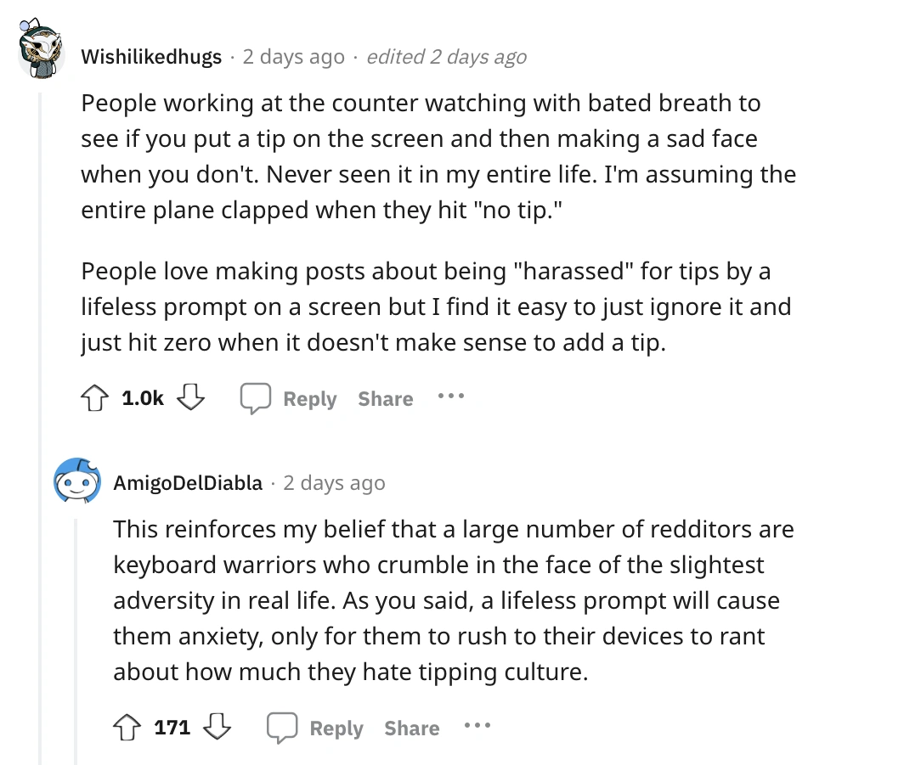Open the overflow menu on Wishilikedhugs' comment
This screenshot has height=765, width=904.
pos(450,397)
